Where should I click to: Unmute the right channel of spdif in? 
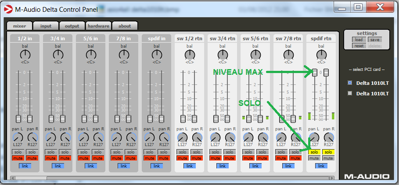click(x=164, y=158)
